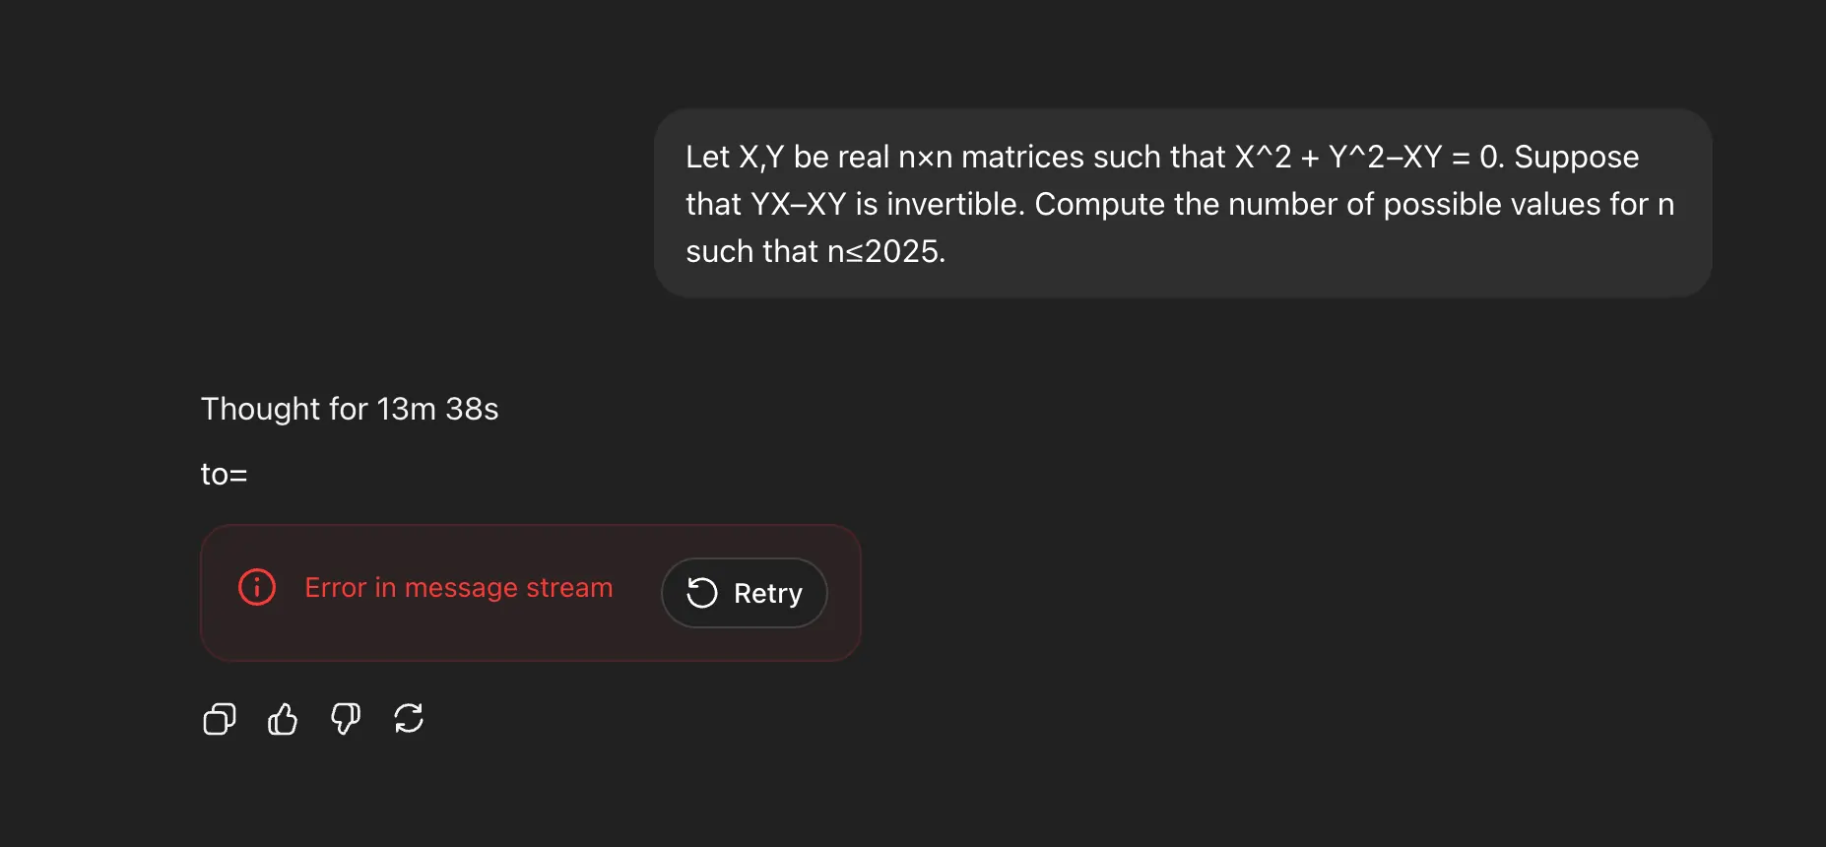Click the user's matrix question bubble
The width and height of the screenshot is (1826, 847).
click(1182, 204)
